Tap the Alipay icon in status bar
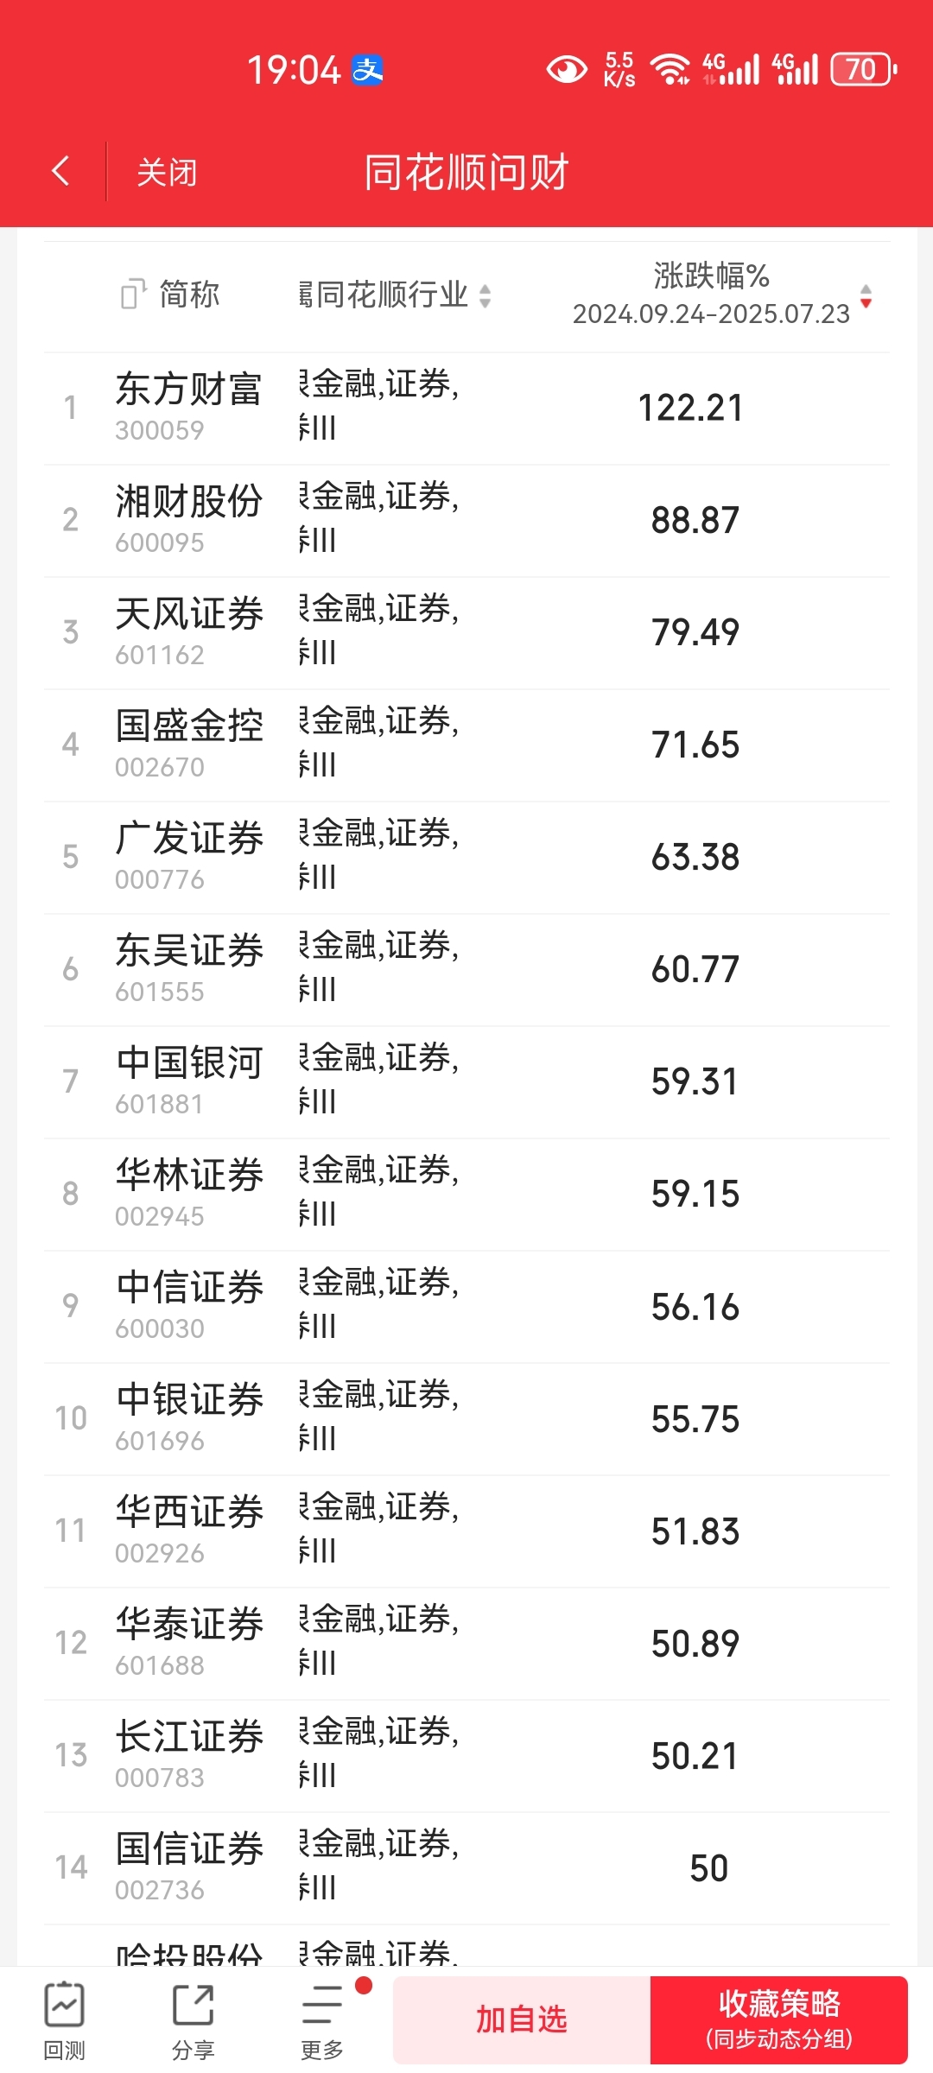933x2073 pixels. click(368, 70)
